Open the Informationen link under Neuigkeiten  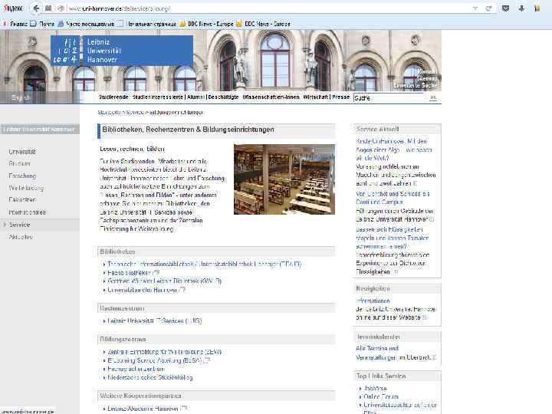point(373,301)
